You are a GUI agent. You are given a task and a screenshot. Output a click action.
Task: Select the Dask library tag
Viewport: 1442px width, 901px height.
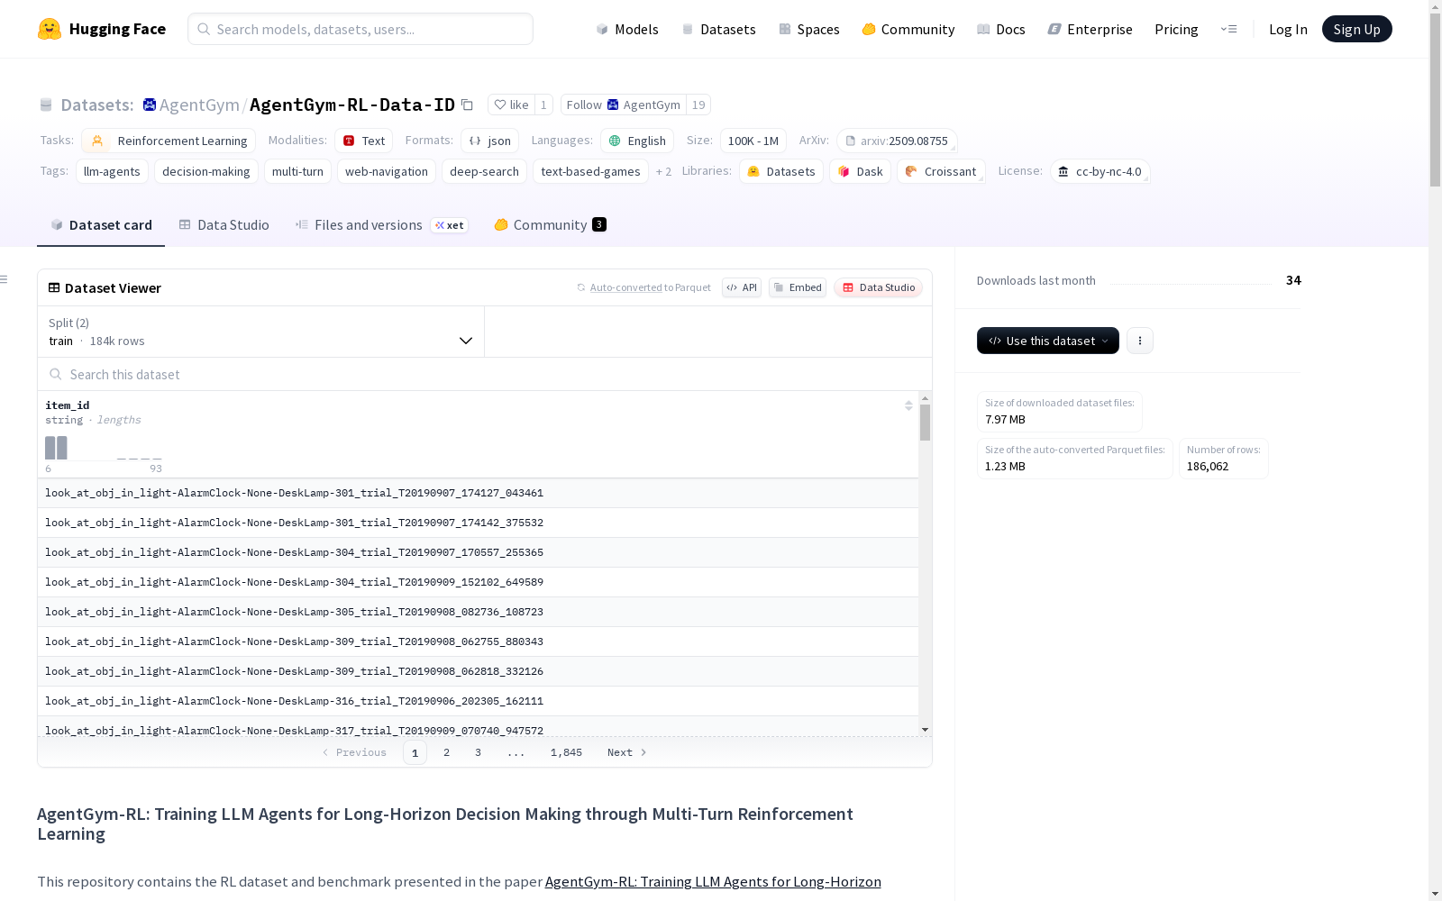pos(861,171)
